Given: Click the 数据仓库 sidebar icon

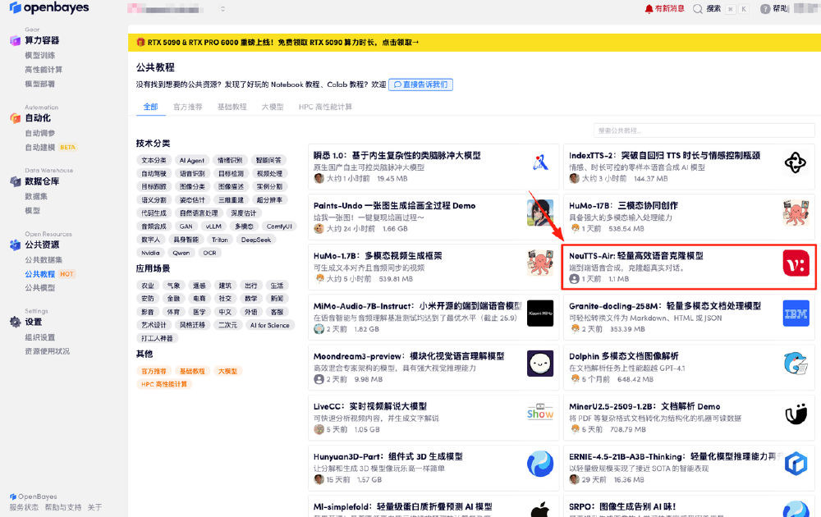Looking at the screenshot, I should point(15,181).
